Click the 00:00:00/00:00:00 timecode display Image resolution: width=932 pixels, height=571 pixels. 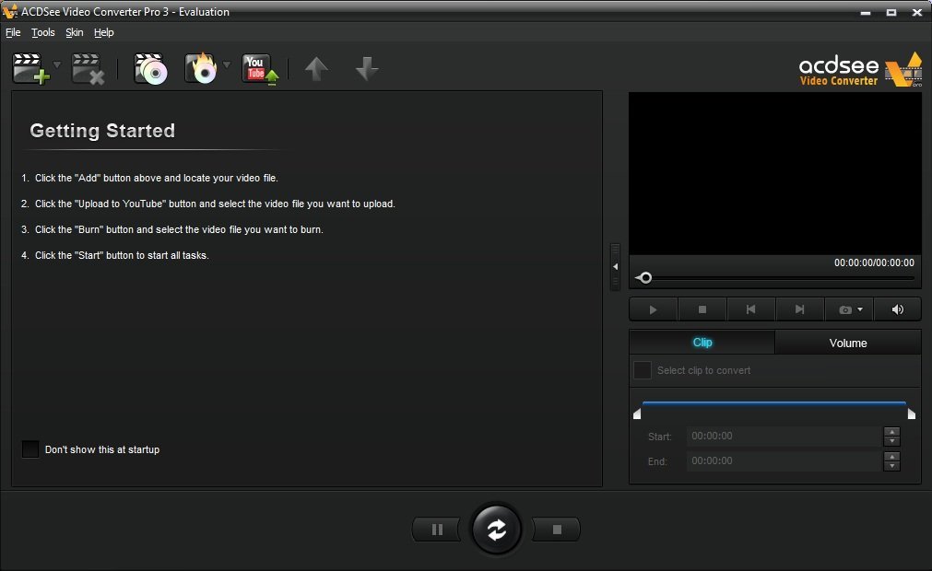[x=874, y=263]
